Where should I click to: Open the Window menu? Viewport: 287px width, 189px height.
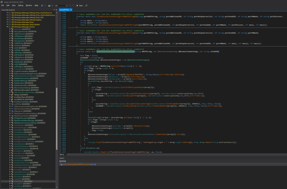[29, 5]
